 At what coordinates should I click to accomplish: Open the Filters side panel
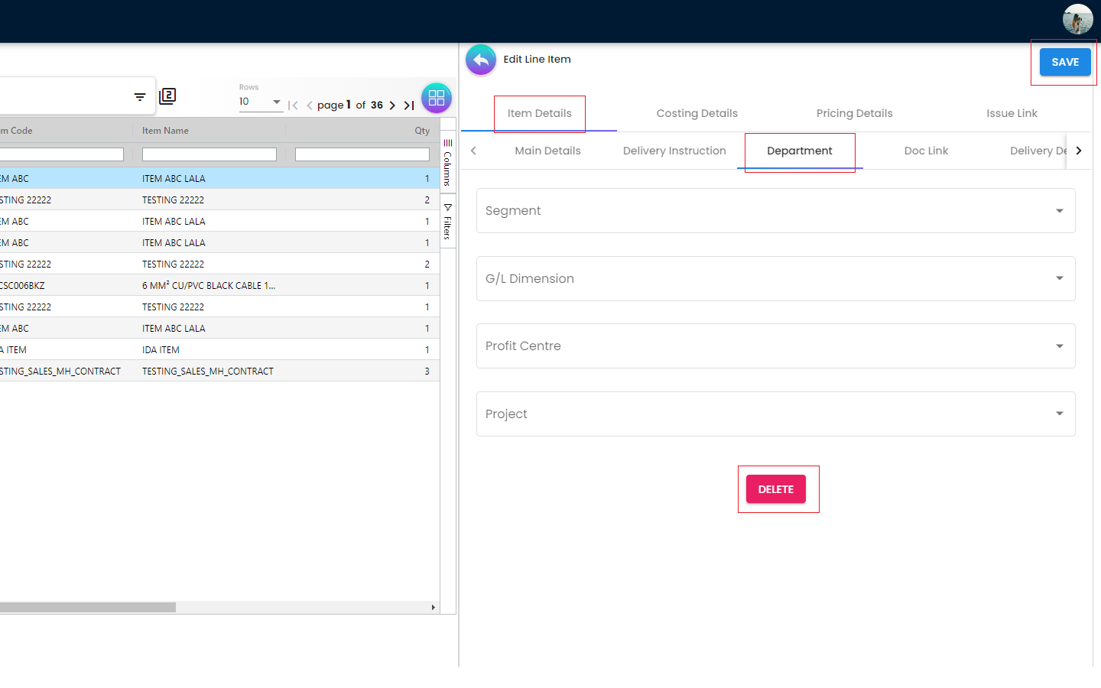point(448,222)
